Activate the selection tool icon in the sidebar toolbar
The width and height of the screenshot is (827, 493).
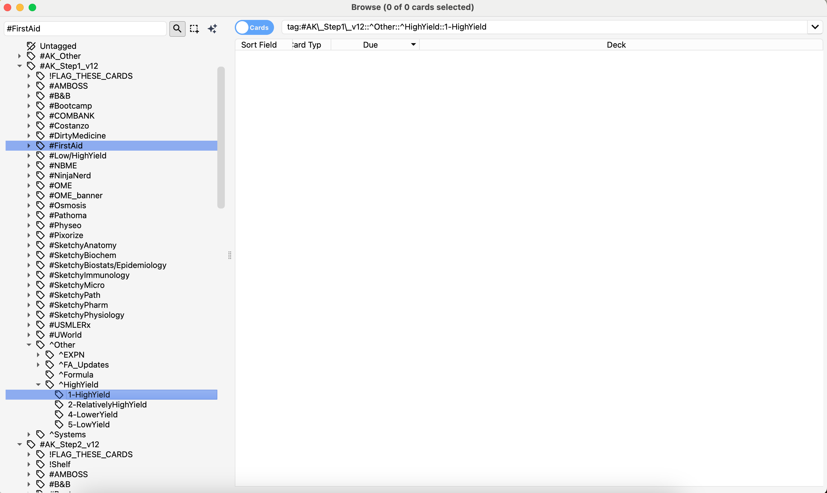pos(194,29)
